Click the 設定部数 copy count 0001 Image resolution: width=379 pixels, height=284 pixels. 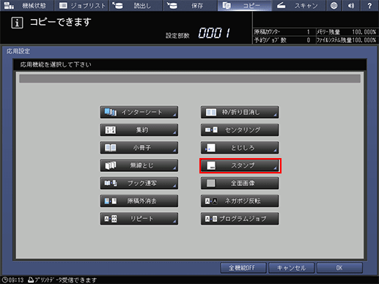point(214,33)
